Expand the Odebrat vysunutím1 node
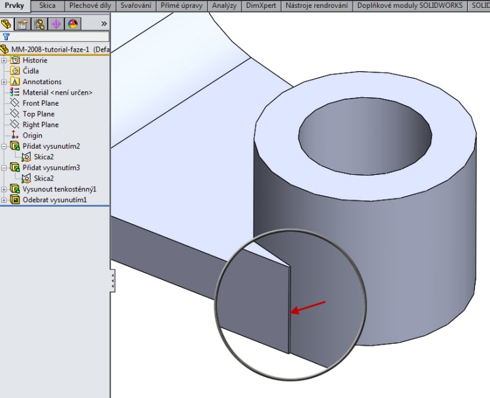Image resolution: width=490 pixels, height=398 pixels. [4, 200]
